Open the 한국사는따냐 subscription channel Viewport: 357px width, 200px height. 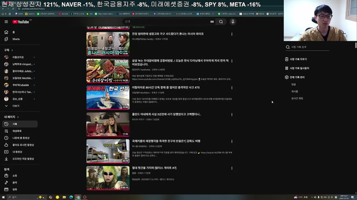click(x=20, y=92)
